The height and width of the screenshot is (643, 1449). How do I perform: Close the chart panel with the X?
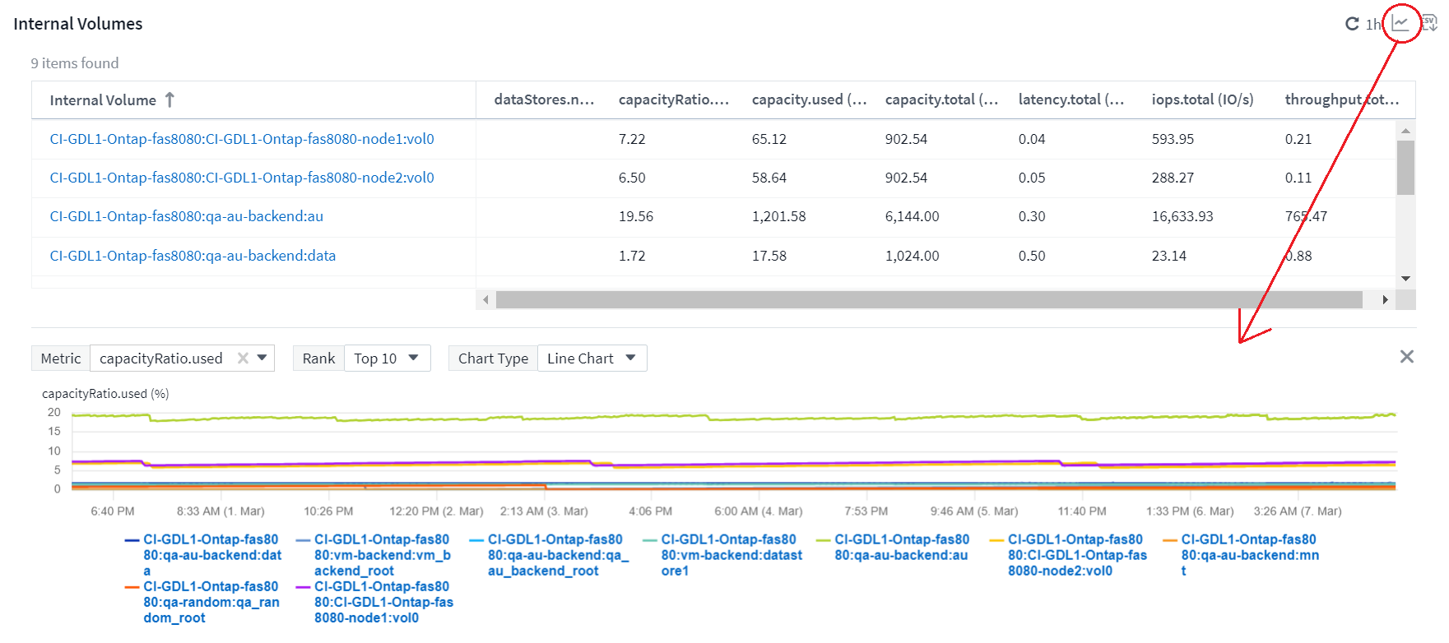coord(1407,356)
